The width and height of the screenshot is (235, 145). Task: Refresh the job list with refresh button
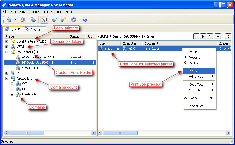click(x=228, y=36)
